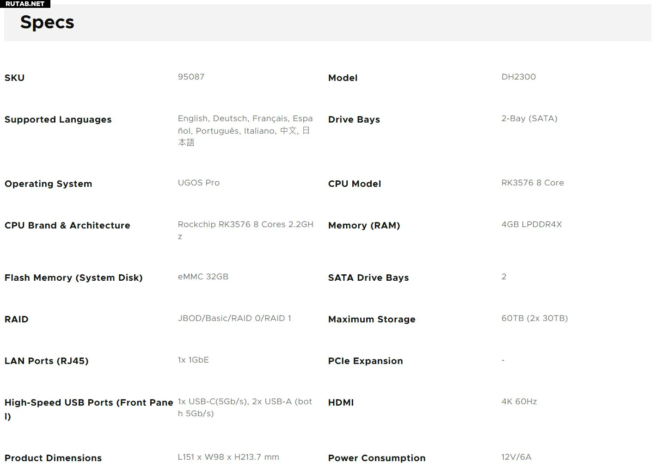Click the PCIe Expansion label
The height and width of the screenshot is (475, 656).
365,361
